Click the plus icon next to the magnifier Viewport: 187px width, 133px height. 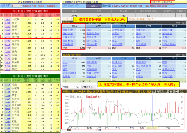click(x=80, y=87)
